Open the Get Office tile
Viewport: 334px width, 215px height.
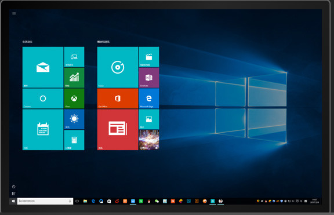click(x=118, y=99)
